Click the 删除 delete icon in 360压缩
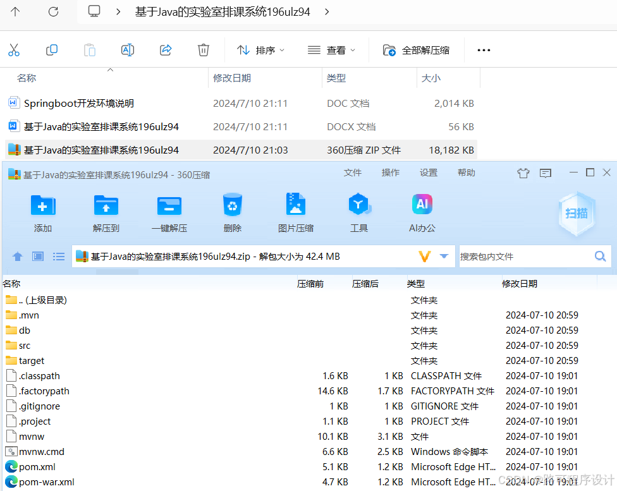The height and width of the screenshot is (491, 617). coord(233,205)
